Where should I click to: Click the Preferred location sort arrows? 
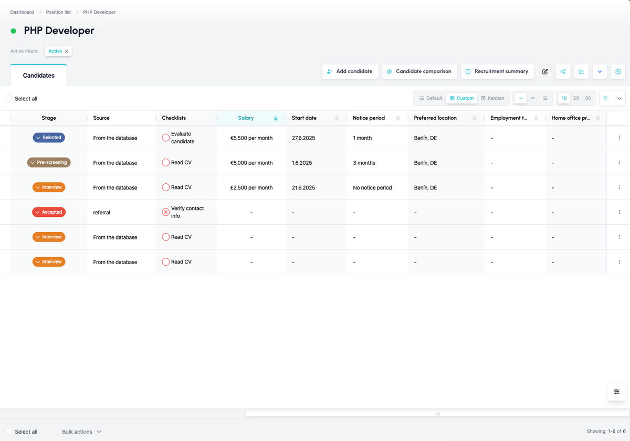tap(475, 118)
